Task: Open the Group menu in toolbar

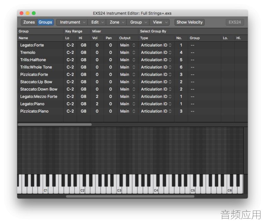Action: [x=138, y=22]
